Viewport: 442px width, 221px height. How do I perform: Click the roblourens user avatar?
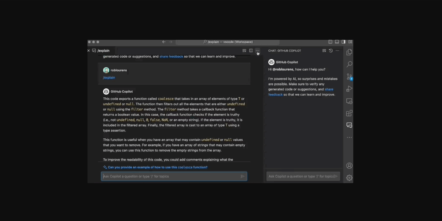106,70
